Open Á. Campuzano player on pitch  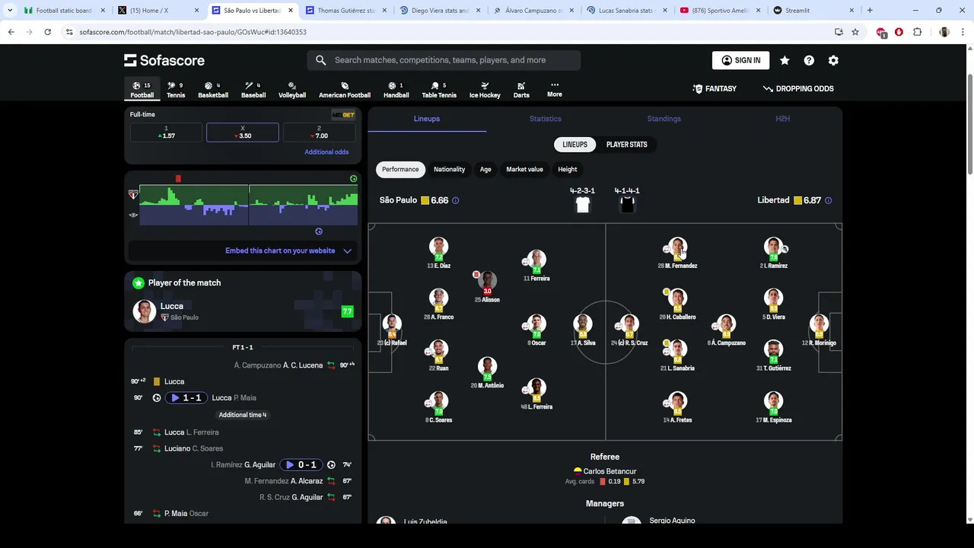(726, 330)
